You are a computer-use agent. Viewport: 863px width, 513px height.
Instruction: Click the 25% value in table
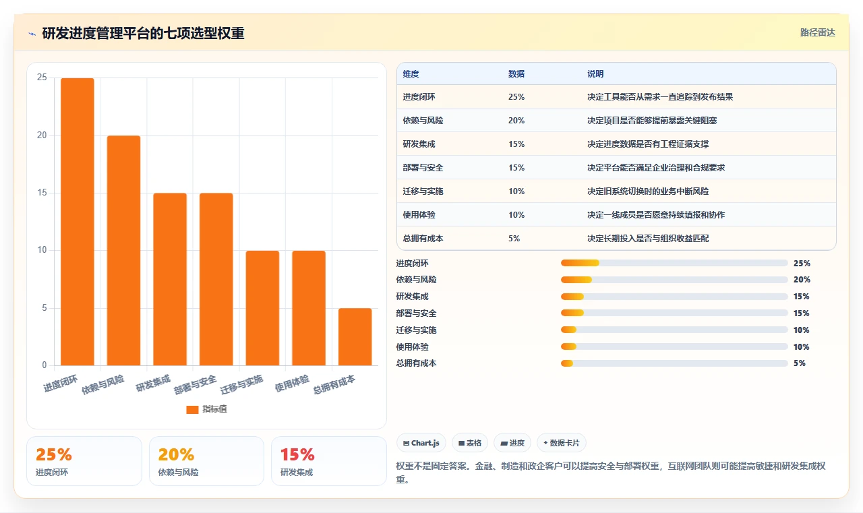pyautogui.click(x=516, y=97)
